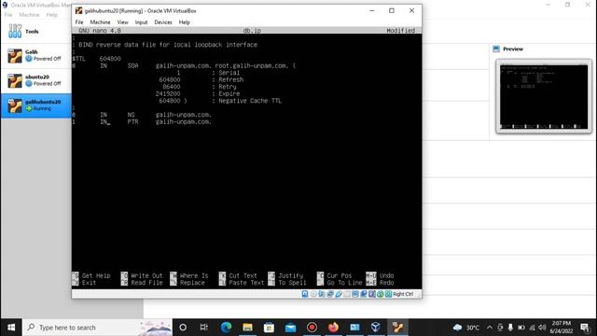Image resolution: width=597 pixels, height=336 pixels.
Task: Click the display settings icon in VM status bar
Action: tap(355, 294)
